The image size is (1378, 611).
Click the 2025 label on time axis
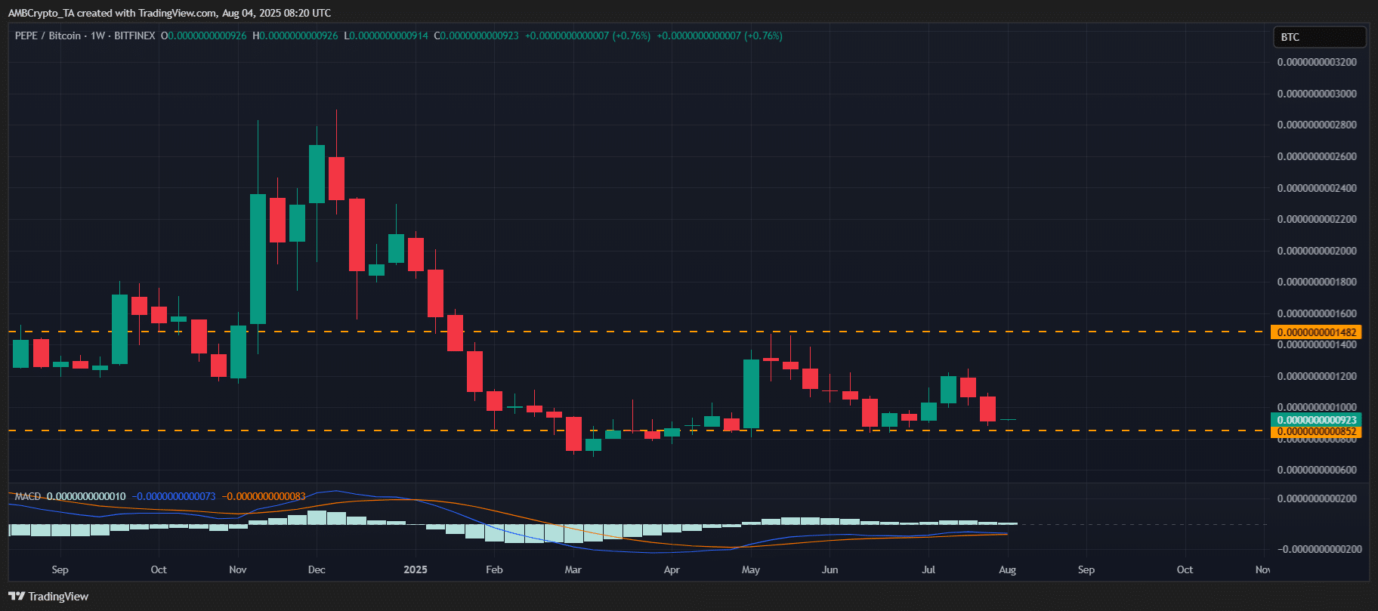tap(416, 569)
